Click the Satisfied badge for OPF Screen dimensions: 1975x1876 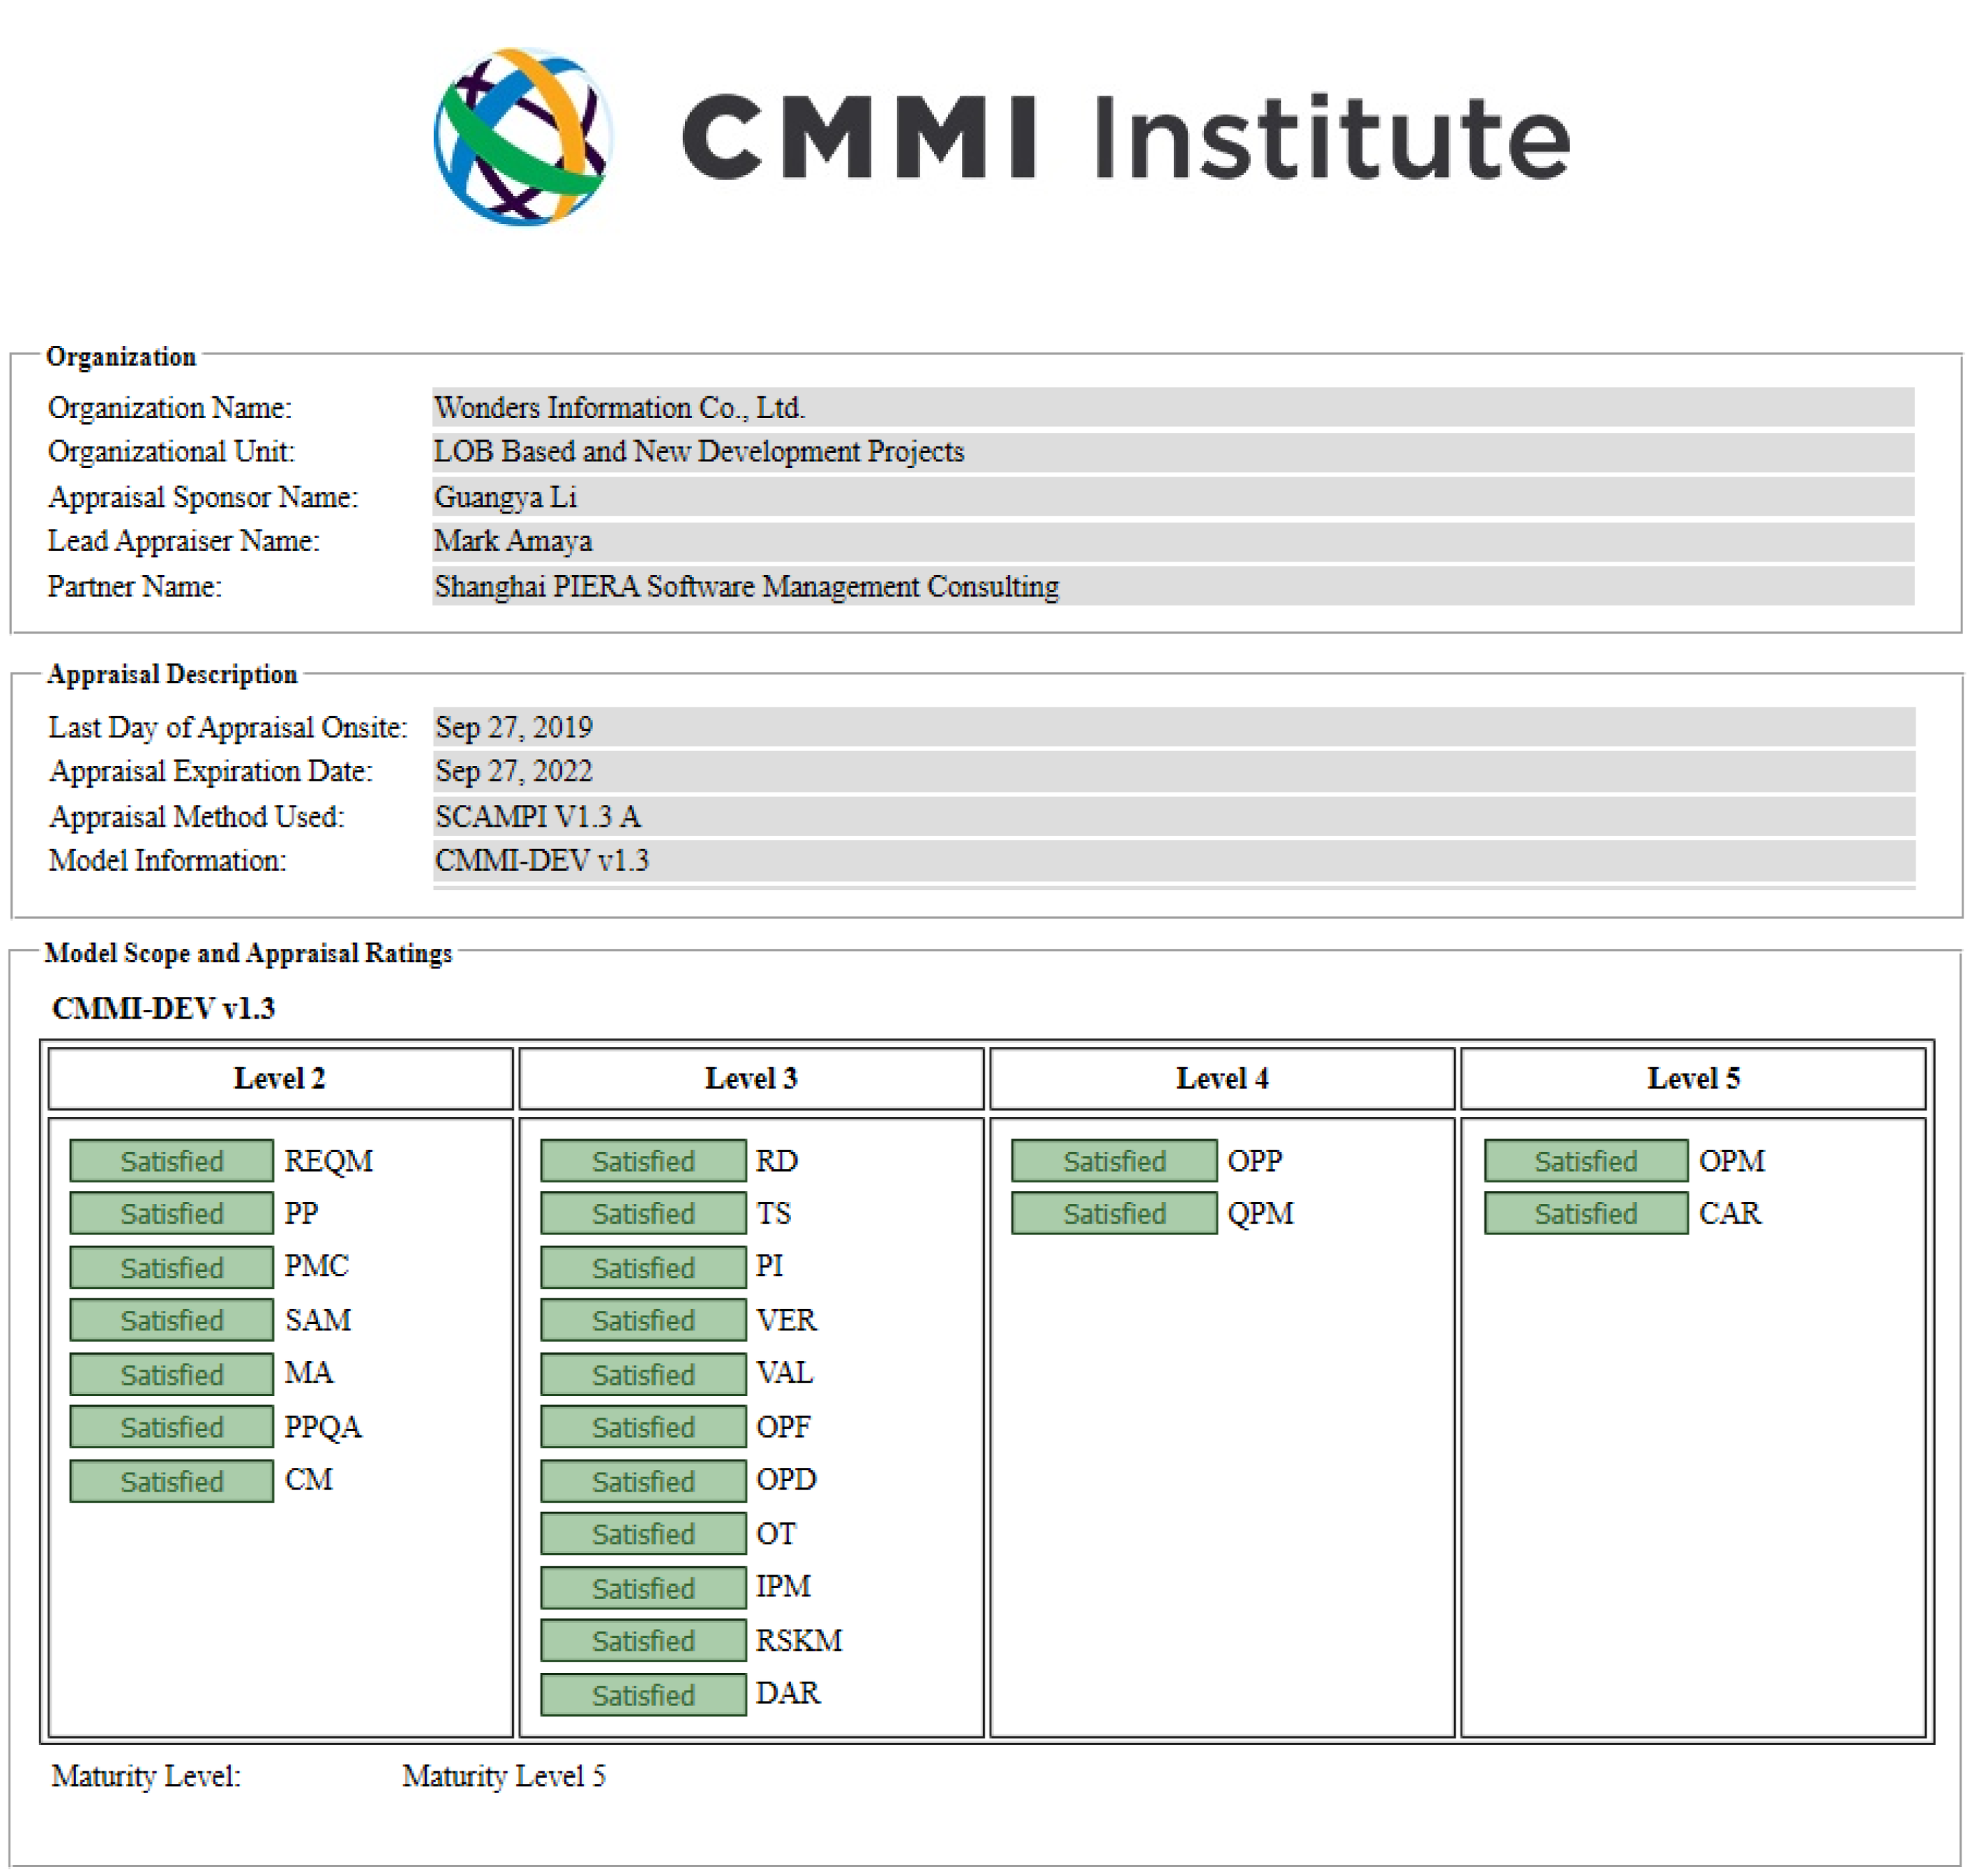click(x=643, y=1427)
